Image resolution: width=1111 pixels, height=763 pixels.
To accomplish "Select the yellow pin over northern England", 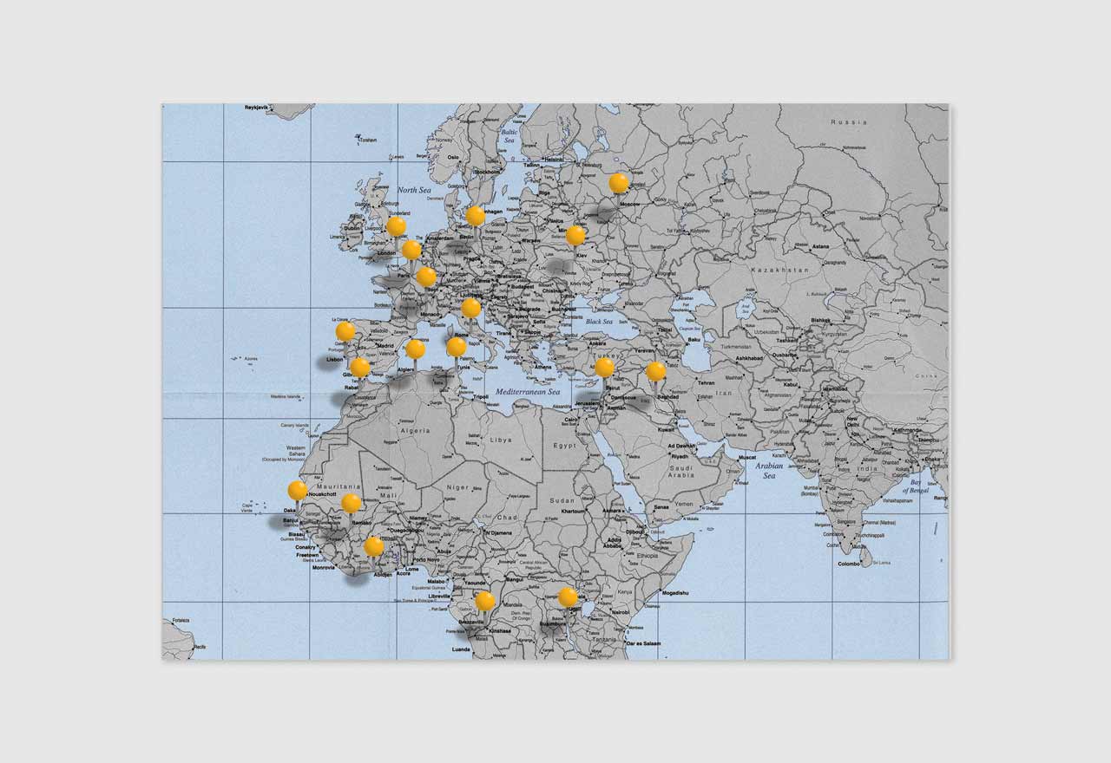I will [396, 226].
